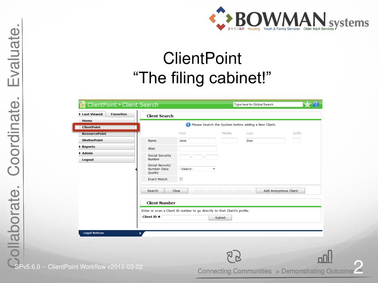Click the Client Number section heading

(161, 203)
